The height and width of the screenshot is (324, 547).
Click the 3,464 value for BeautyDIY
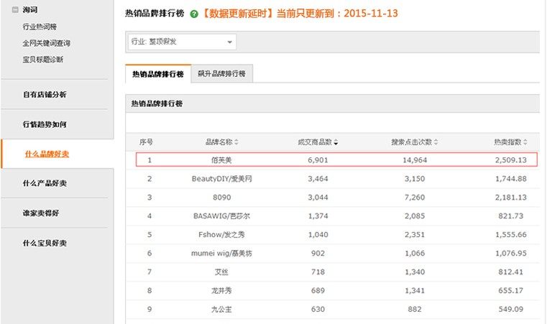coord(318,179)
